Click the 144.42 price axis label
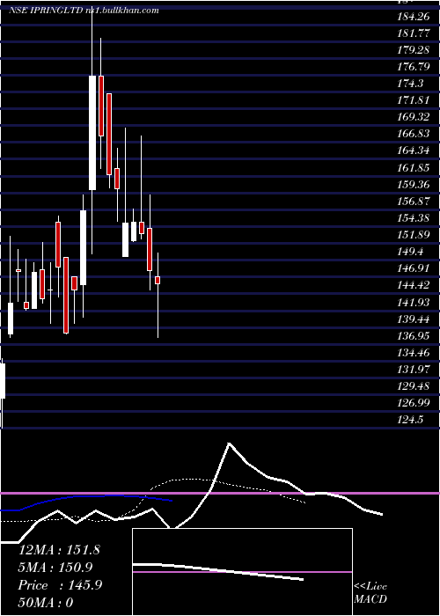This screenshot has height=616, width=440. 414,285
